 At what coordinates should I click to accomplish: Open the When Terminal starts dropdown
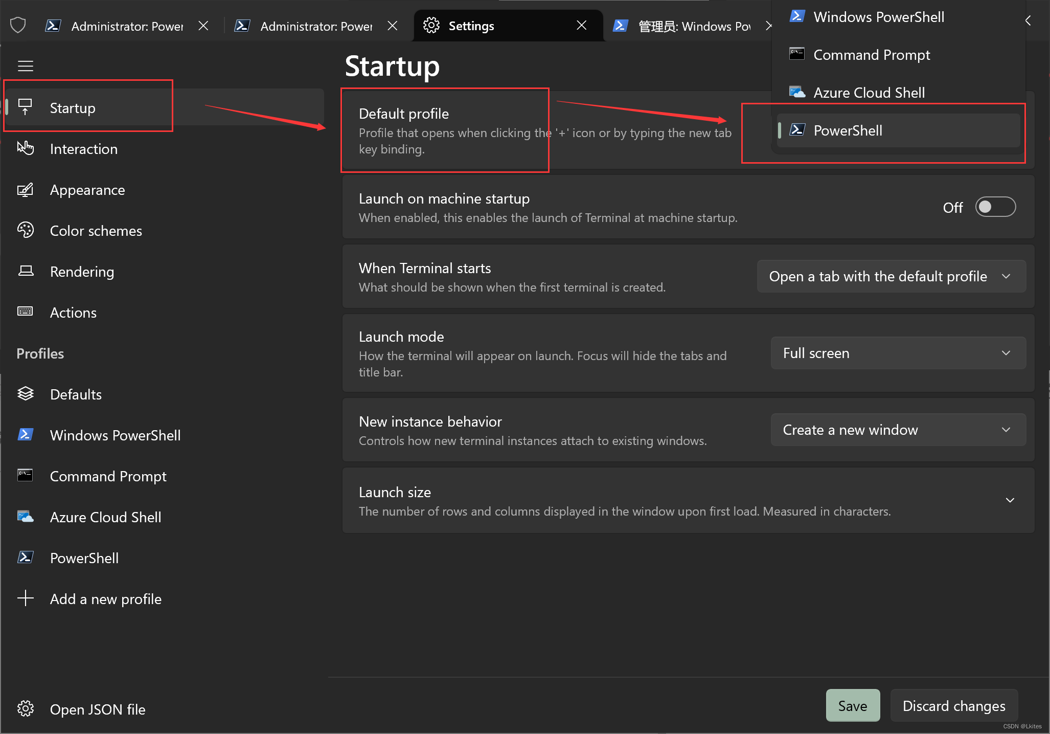coord(891,276)
